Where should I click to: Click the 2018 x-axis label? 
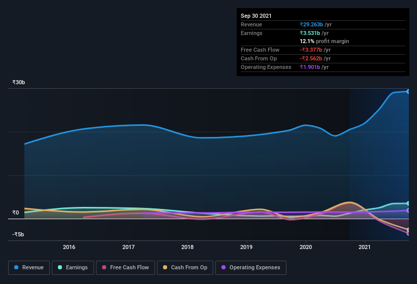[187, 247]
